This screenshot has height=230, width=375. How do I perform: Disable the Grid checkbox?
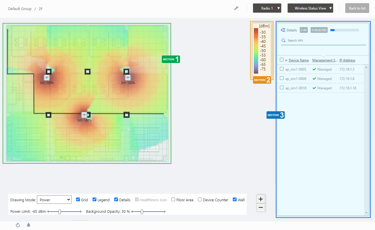pyautogui.click(x=78, y=200)
